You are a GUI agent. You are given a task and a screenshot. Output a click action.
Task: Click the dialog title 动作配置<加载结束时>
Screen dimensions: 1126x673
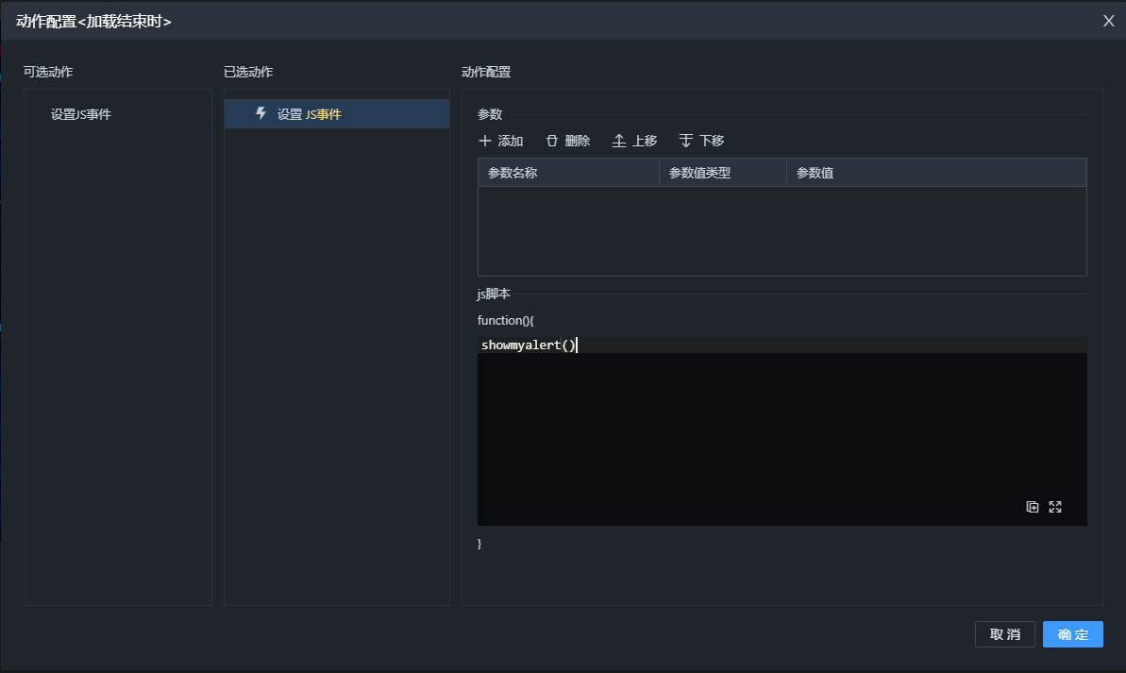point(93,21)
